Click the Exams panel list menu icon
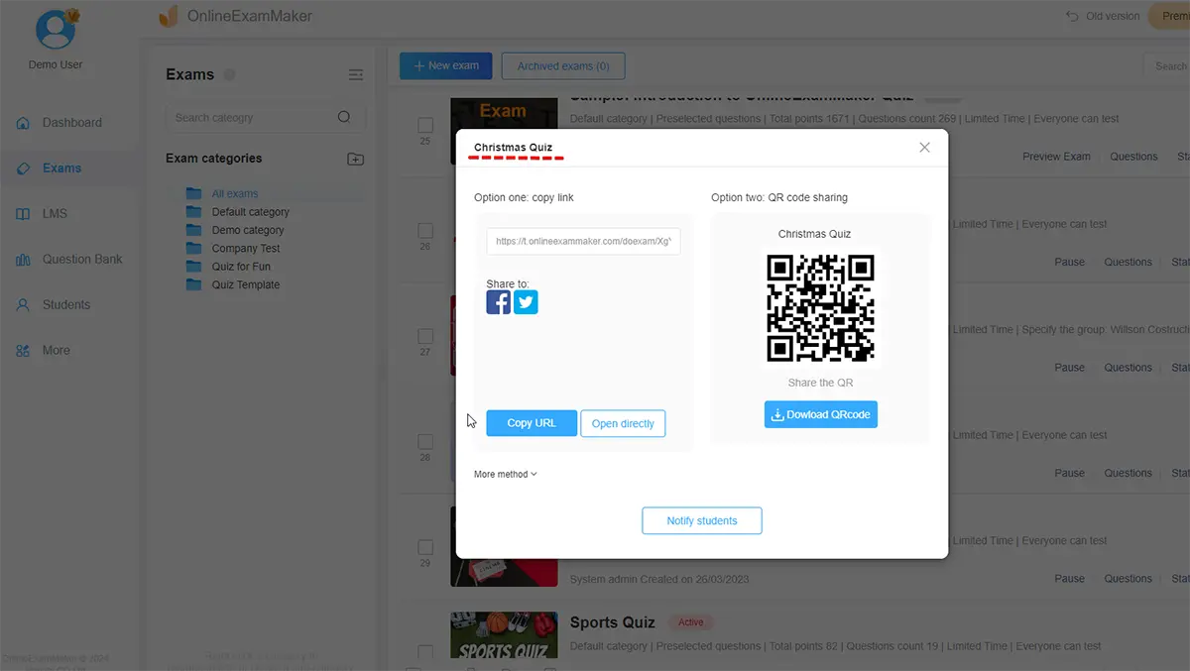Image resolution: width=1190 pixels, height=671 pixels. coord(356,75)
